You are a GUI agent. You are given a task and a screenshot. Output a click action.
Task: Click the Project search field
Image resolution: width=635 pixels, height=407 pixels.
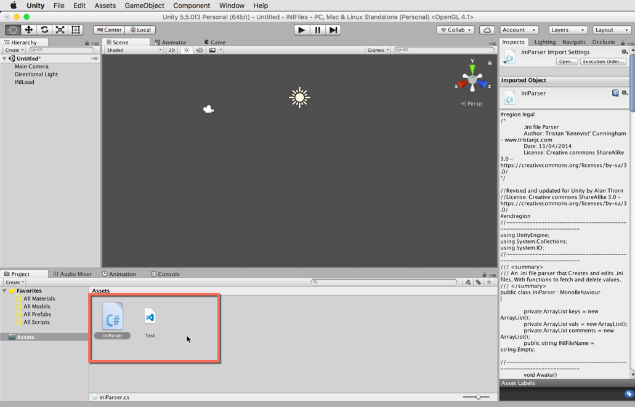tap(384, 282)
